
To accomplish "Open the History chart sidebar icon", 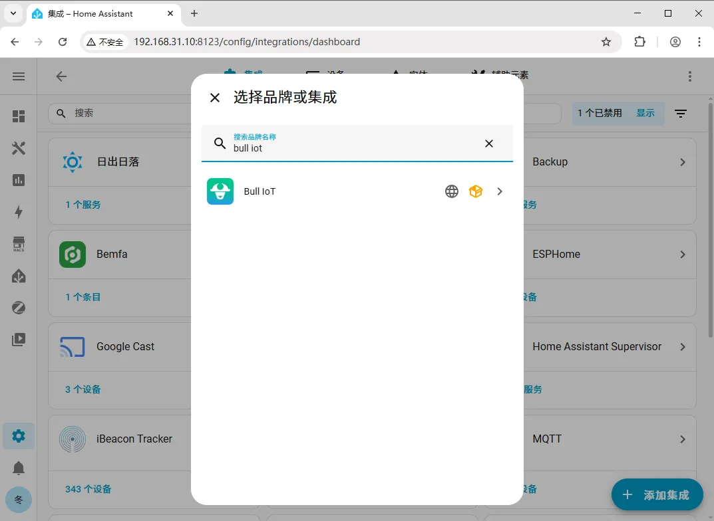I will pyautogui.click(x=19, y=180).
